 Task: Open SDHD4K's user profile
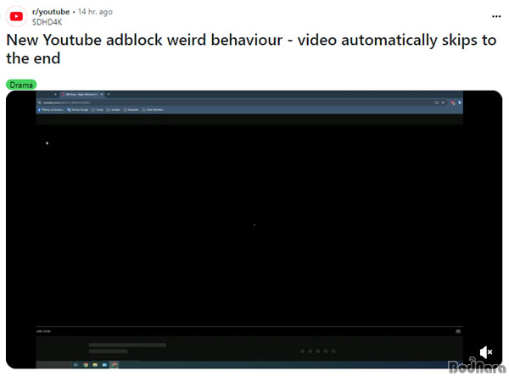pyautogui.click(x=47, y=22)
